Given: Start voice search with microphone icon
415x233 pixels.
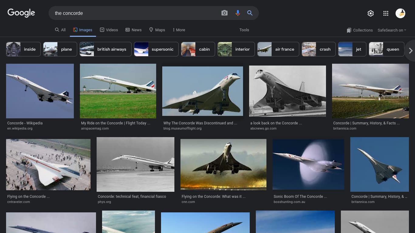Looking at the screenshot, I should pos(238,13).
